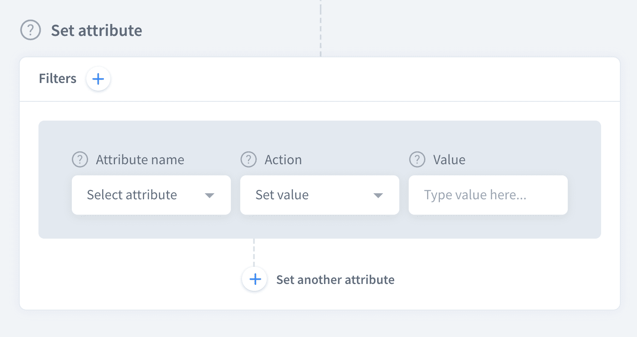
Task: Select the Set attribute heading text
Action: click(x=97, y=31)
